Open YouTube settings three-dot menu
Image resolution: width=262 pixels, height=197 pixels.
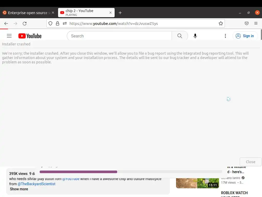[x=225, y=36]
